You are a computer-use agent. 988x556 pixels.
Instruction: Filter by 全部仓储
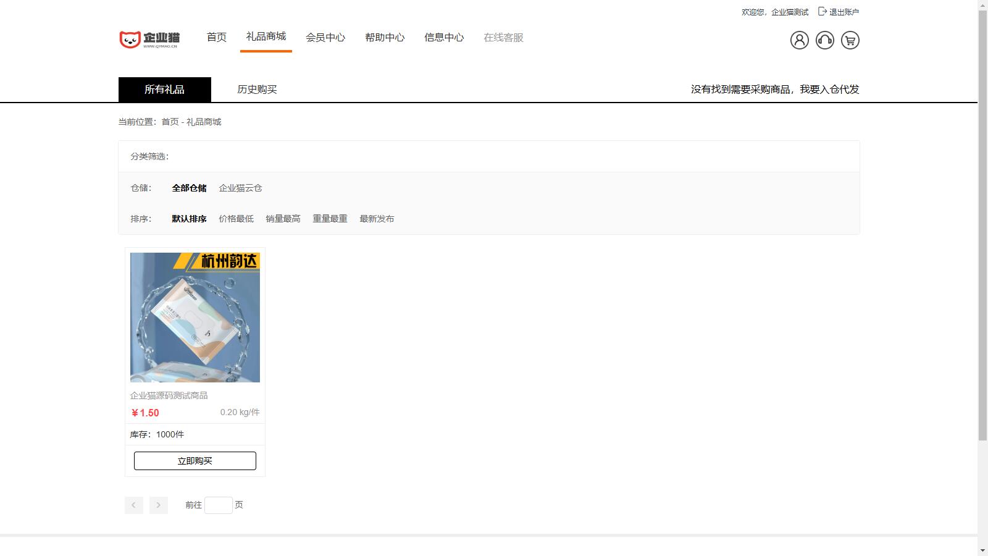(x=189, y=188)
